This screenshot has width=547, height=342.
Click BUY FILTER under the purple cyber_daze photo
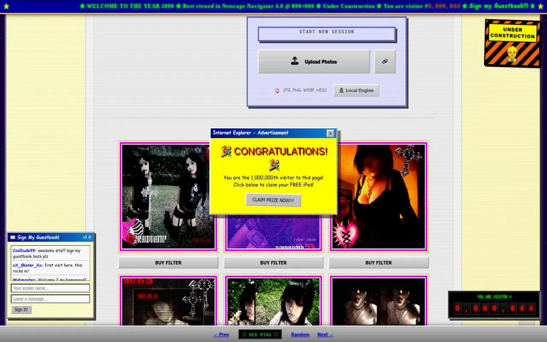pos(273,262)
